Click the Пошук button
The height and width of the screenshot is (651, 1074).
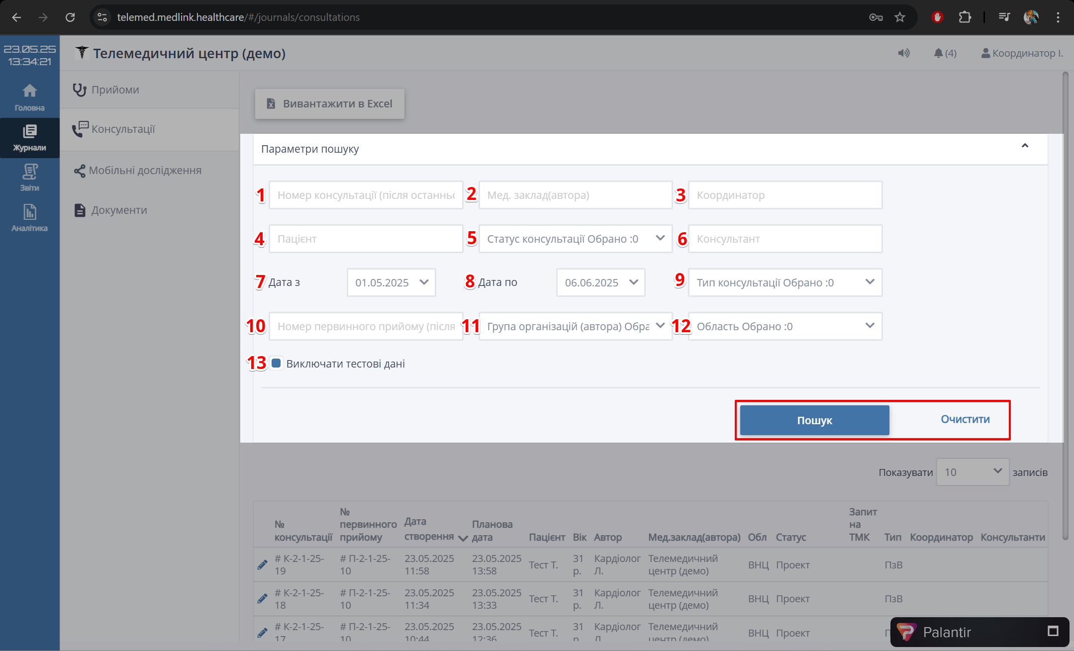(814, 420)
